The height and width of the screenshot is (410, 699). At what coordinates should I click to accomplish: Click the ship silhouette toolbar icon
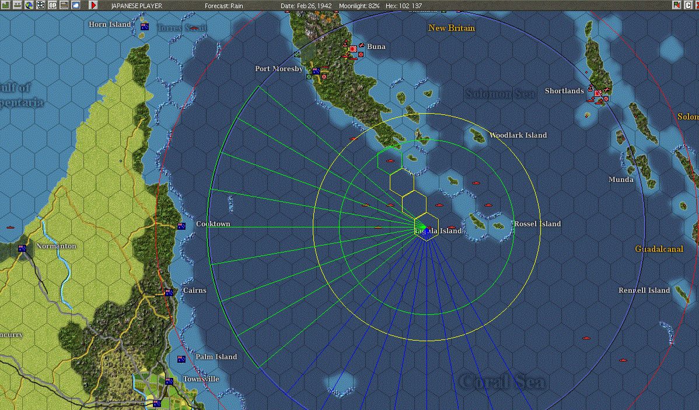coord(17,5)
